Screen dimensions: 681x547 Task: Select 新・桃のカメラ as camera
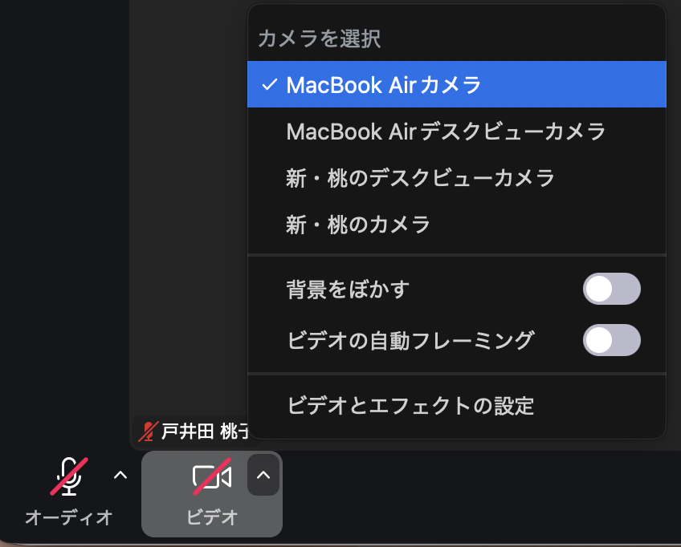(358, 224)
